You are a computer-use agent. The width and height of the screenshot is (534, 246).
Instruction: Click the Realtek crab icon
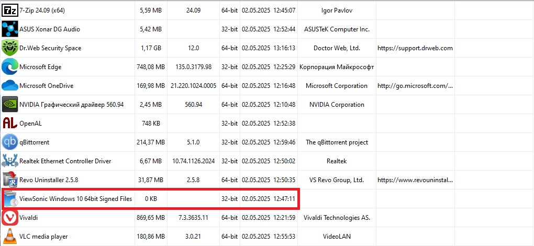coord(9,161)
